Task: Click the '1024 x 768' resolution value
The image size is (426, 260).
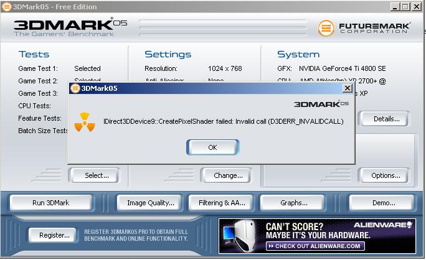Action: 225,68
